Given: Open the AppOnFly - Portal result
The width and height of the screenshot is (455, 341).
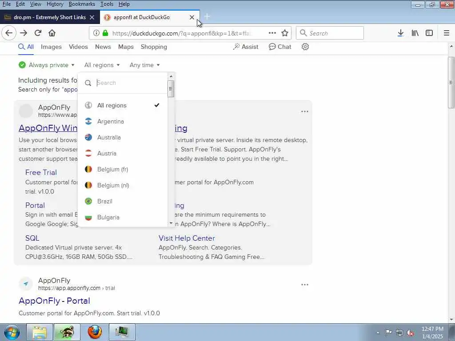Looking at the screenshot, I should tap(54, 301).
